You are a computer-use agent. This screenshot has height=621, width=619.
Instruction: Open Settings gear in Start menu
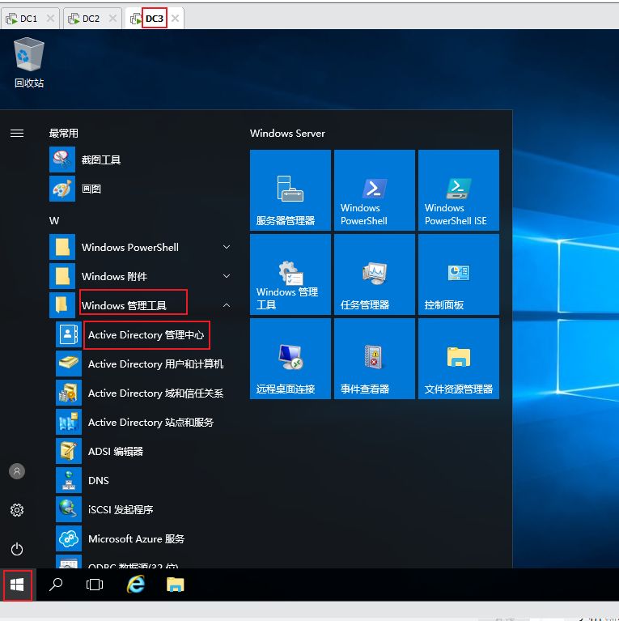17,510
